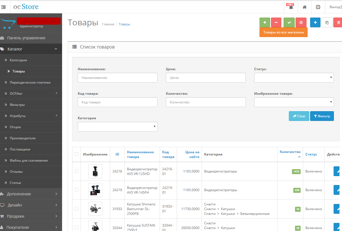
Task: Click Товары во все магазины button
Action: (x=284, y=32)
